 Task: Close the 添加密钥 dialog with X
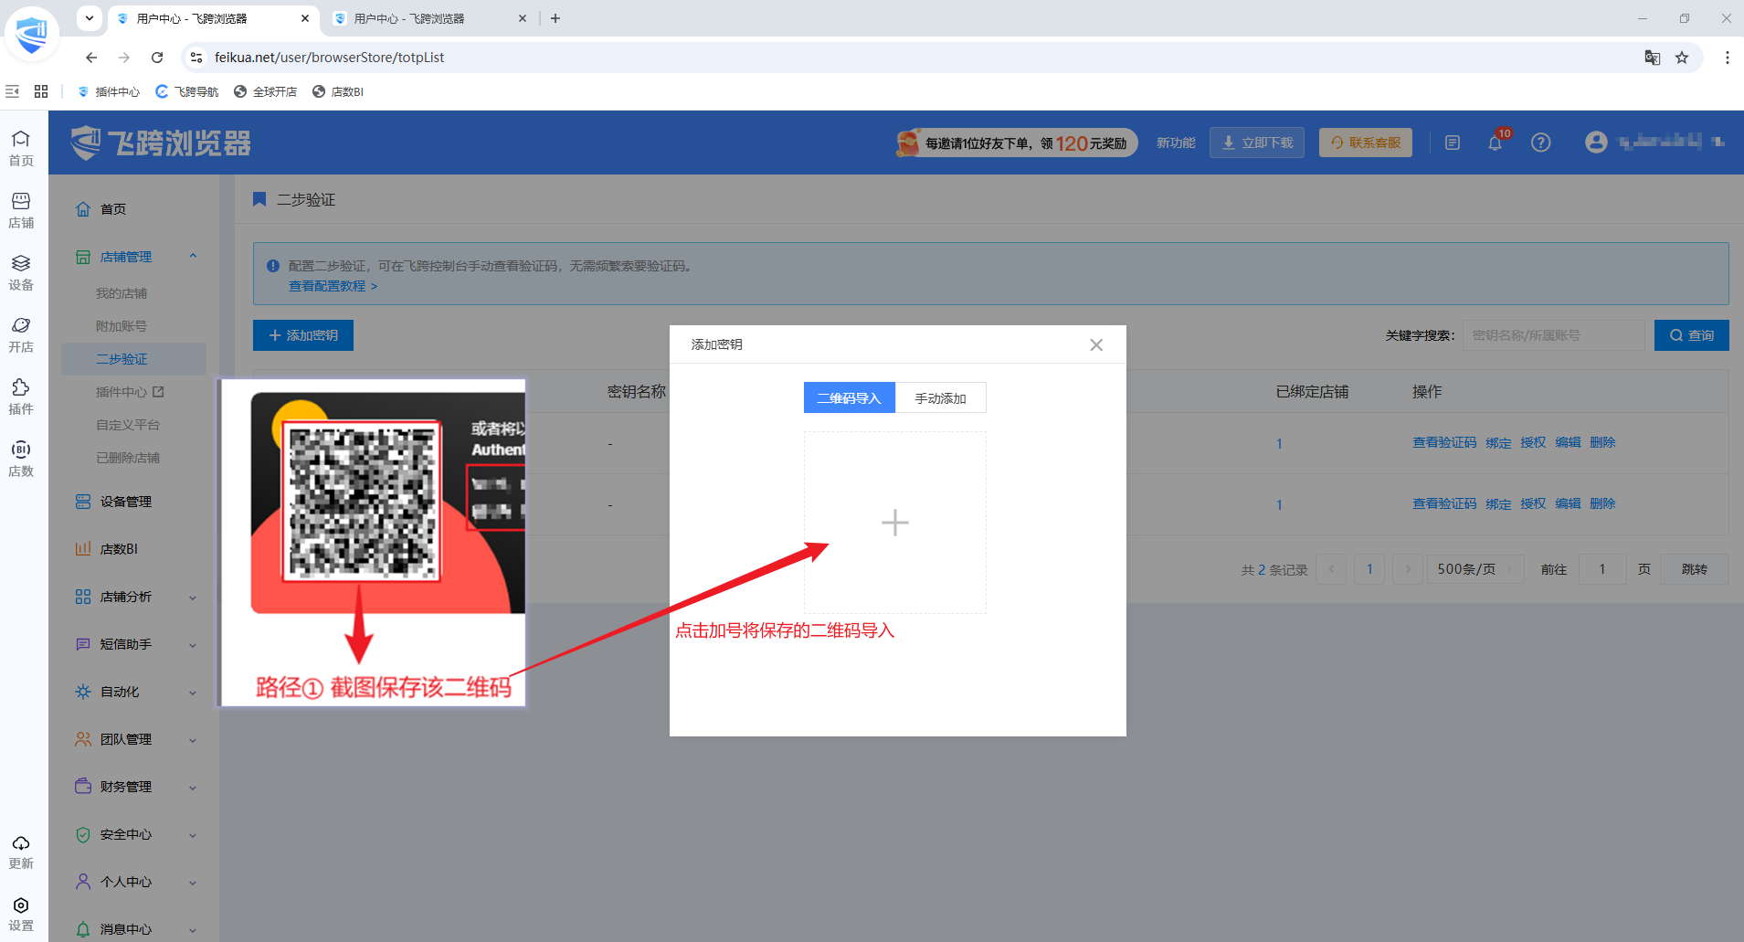tap(1096, 344)
